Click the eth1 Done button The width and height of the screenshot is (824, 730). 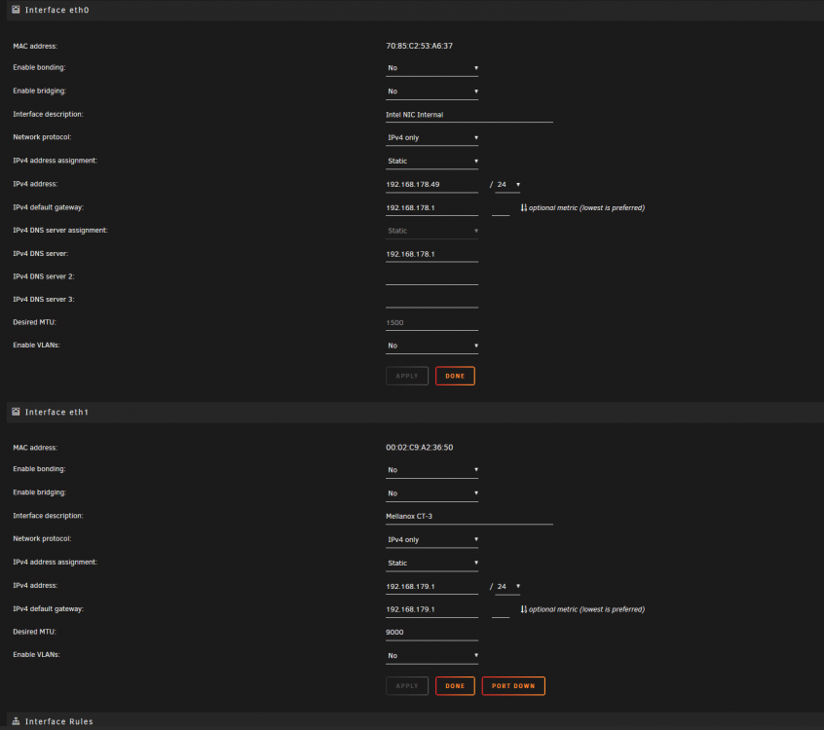(455, 686)
